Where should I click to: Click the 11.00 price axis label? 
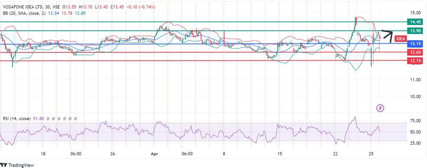tap(415, 80)
